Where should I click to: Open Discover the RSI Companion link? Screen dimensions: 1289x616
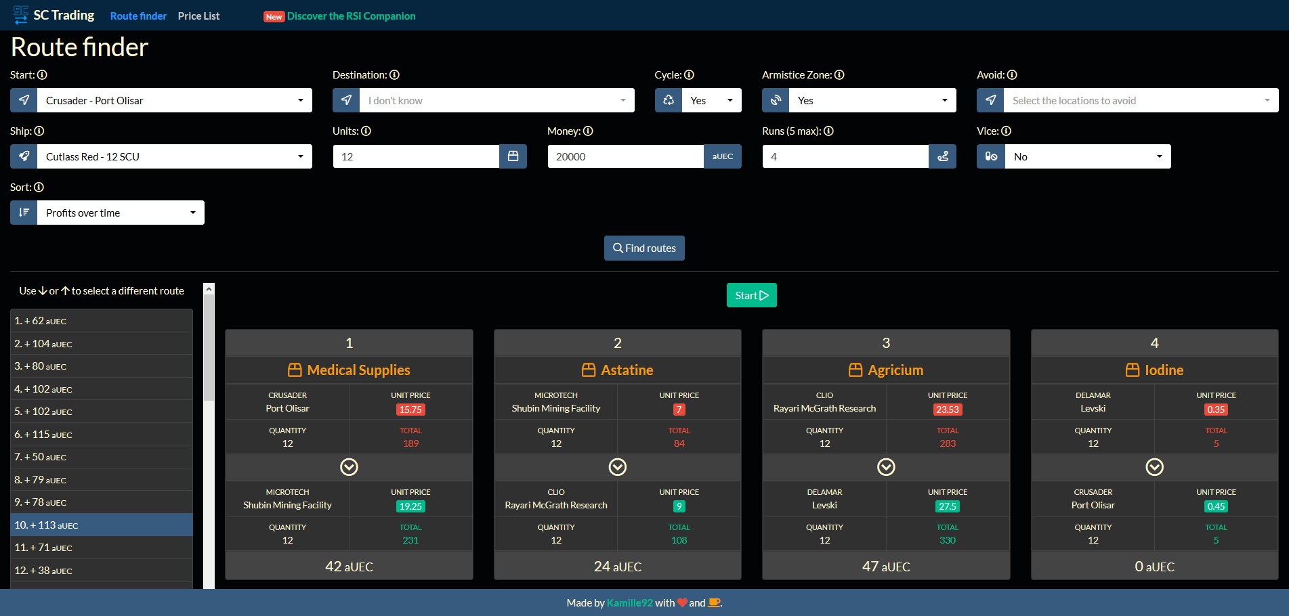click(352, 16)
